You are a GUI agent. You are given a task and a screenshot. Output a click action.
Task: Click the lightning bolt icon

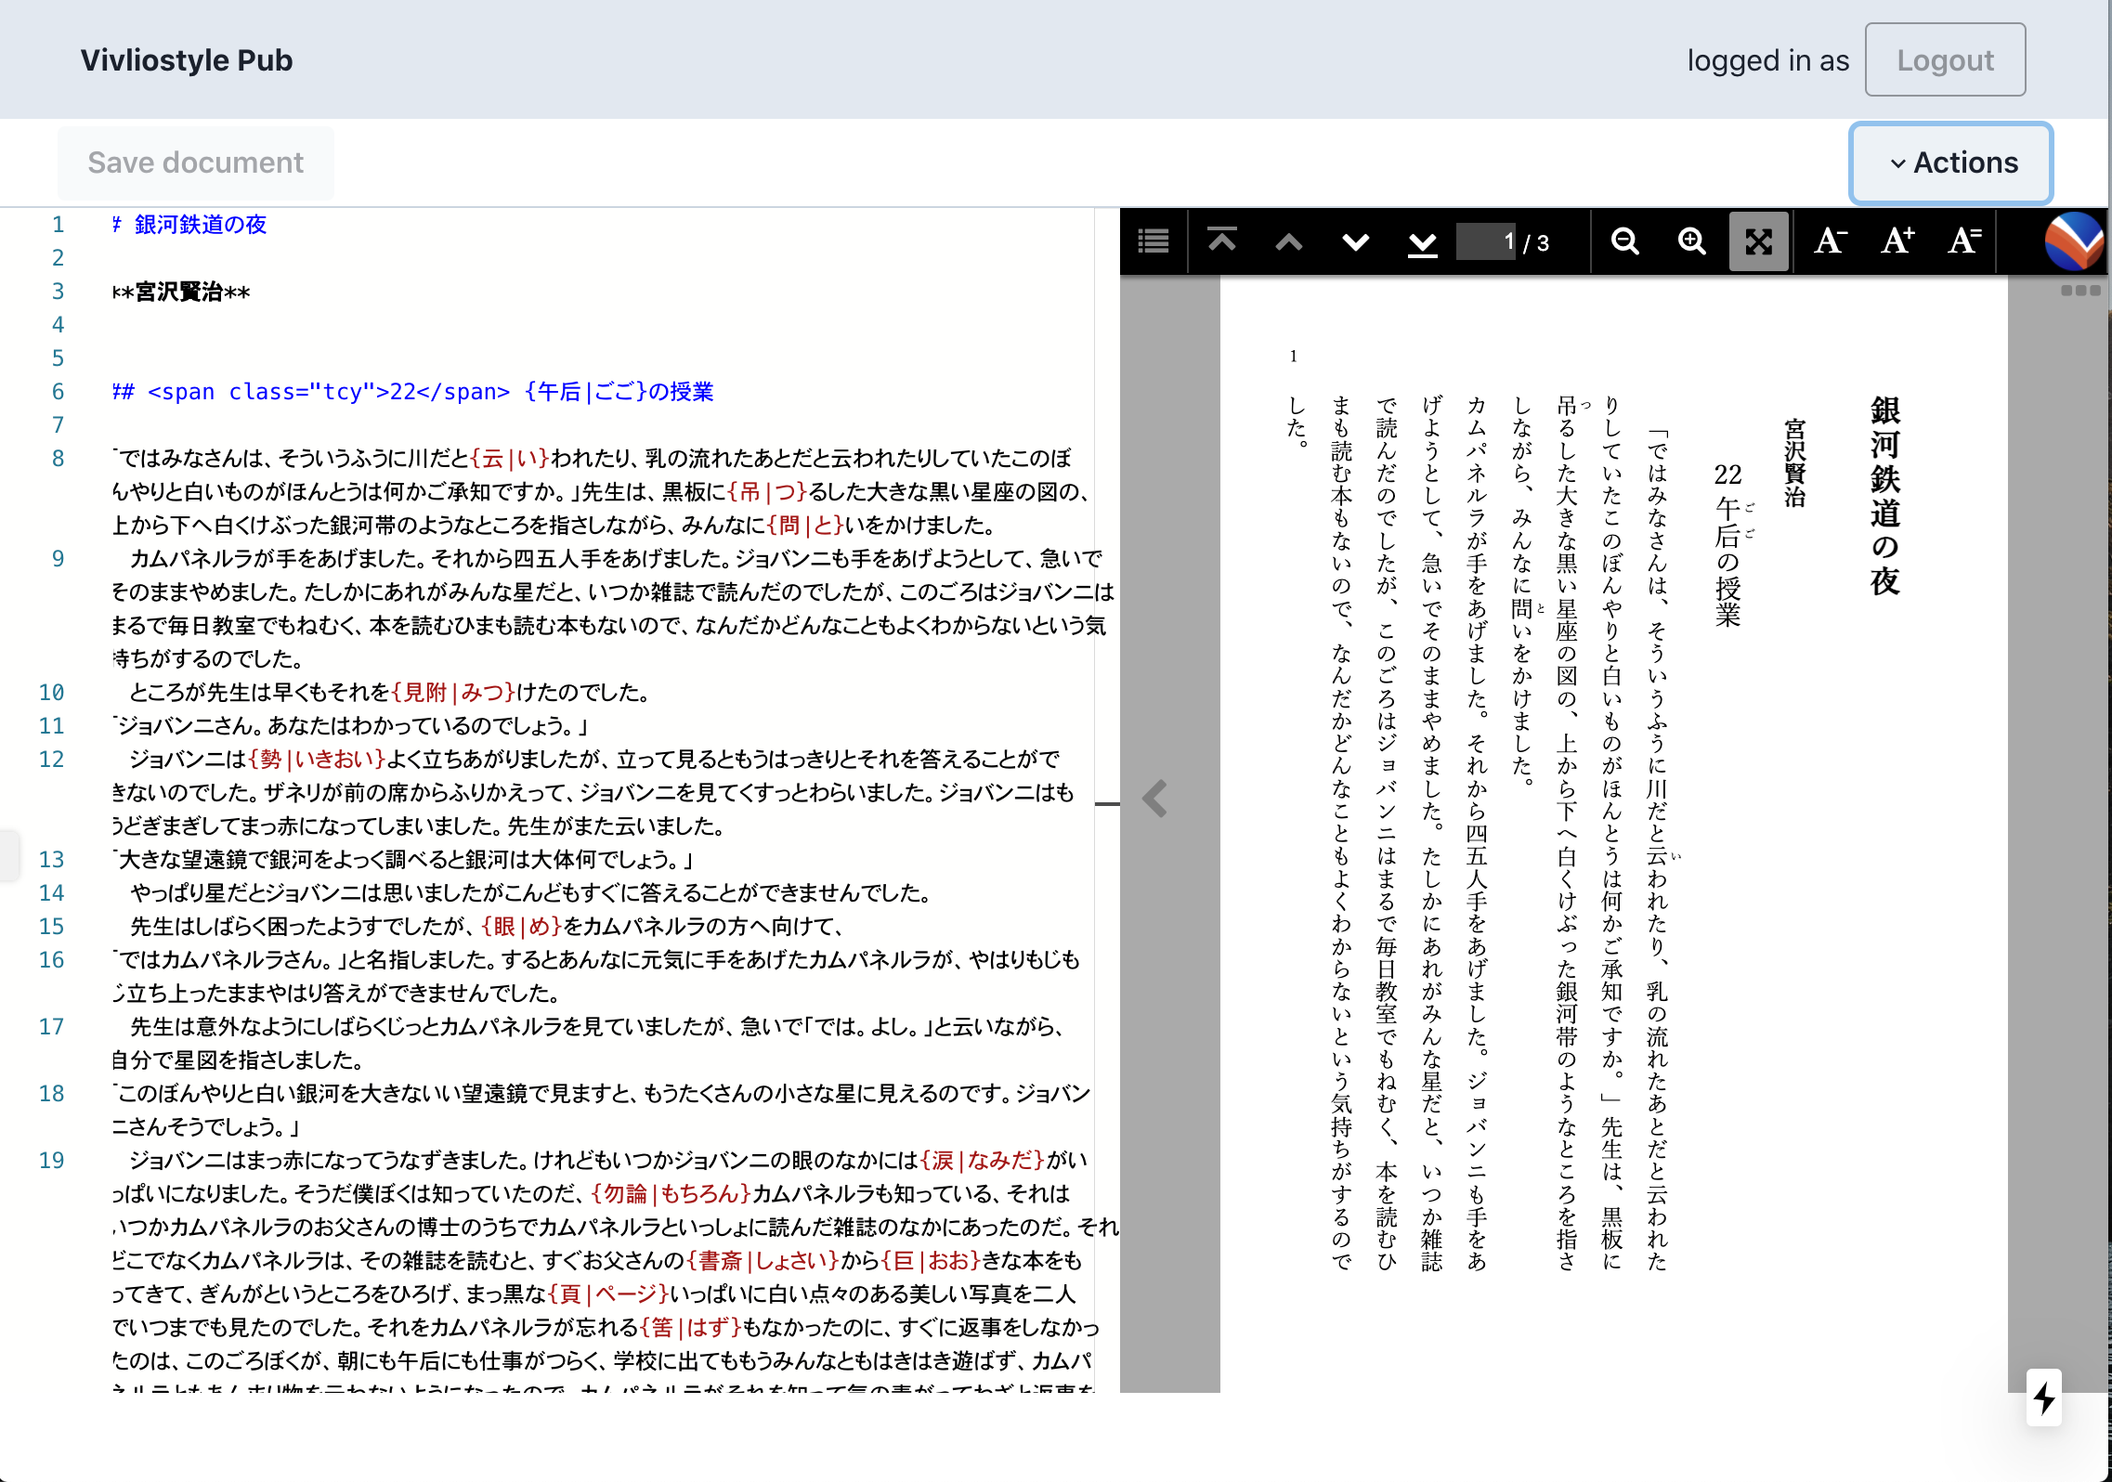pyautogui.click(x=2044, y=1397)
